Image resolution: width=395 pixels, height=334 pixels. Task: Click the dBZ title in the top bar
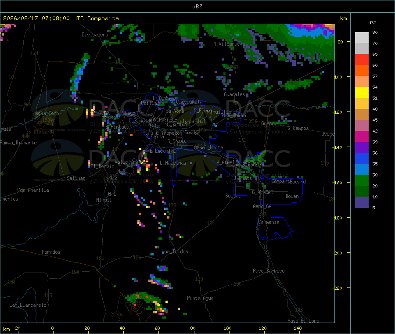197,7
